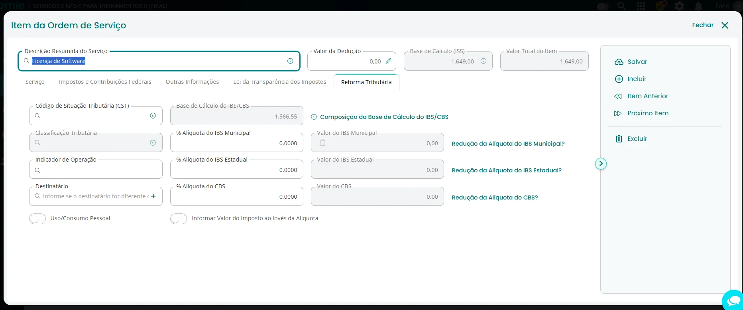Switch to the Serviço tab
Viewport: 743px width, 310px height.
[x=35, y=82]
